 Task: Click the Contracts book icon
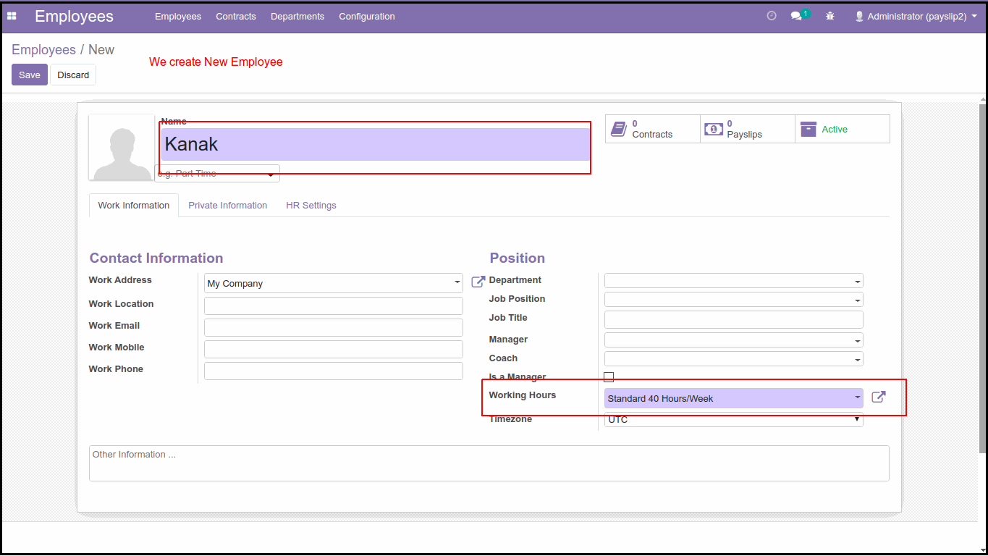pos(618,129)
